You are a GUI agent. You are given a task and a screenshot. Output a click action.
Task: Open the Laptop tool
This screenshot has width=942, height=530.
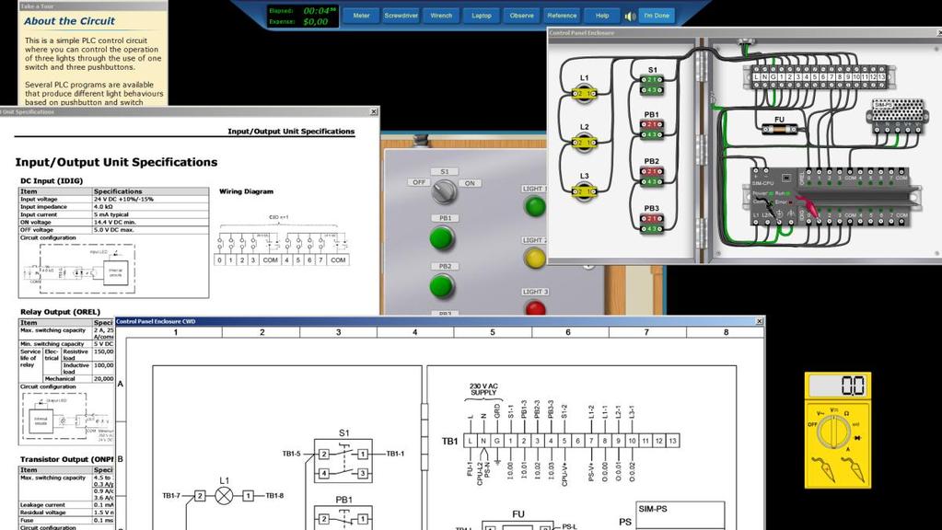[482, 16]
